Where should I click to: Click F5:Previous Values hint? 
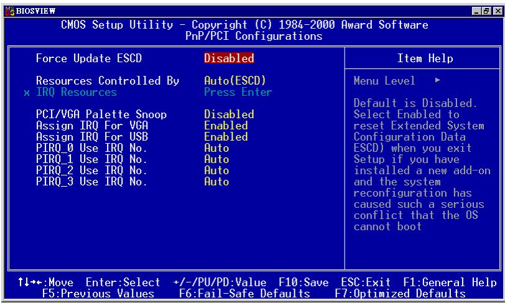pyautogui.click(x=98, y=294)
